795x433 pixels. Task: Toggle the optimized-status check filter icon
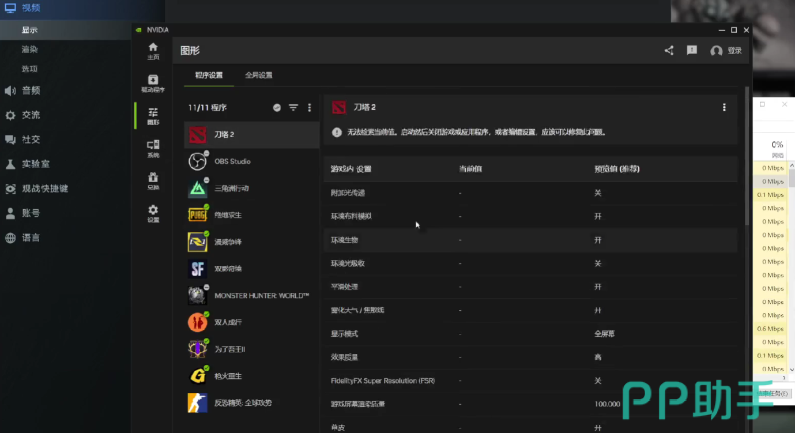point(277,108)
